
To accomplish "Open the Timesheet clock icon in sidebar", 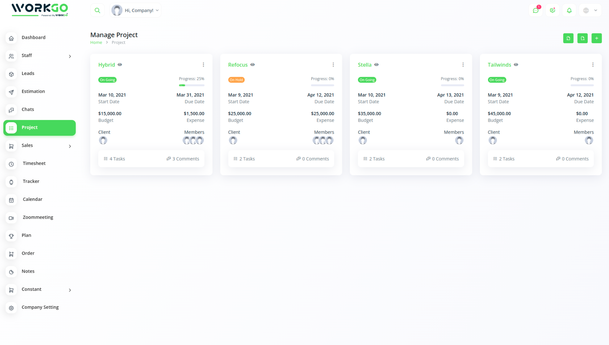I will [11, 164].
